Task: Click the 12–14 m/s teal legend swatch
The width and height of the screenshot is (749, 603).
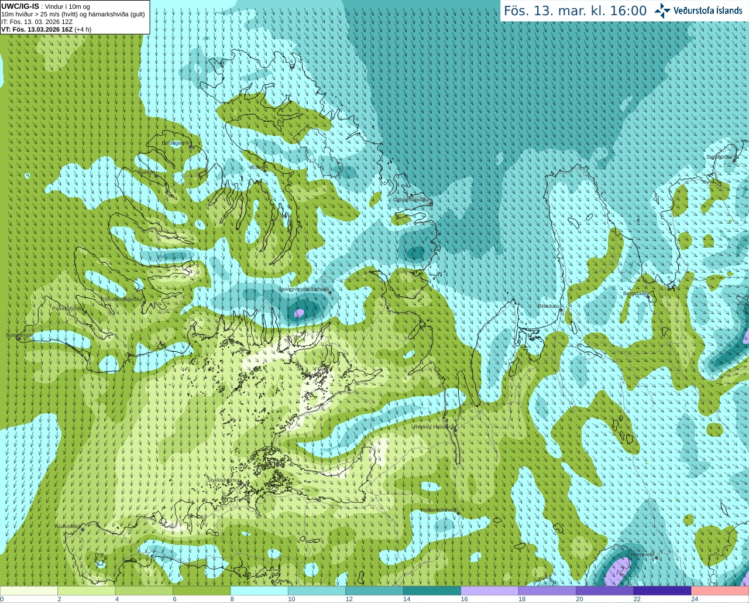Action: pos(374,591)
